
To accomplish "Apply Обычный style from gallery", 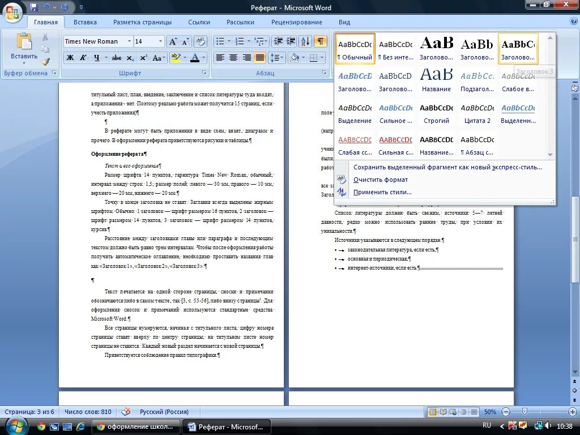I will coord(355,49).
